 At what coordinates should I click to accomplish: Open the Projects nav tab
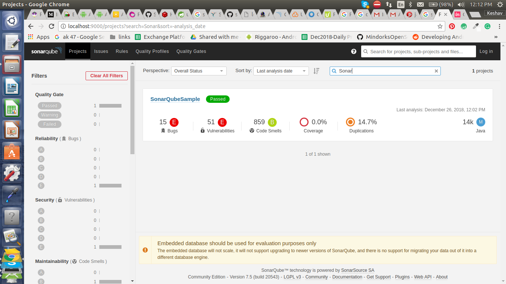78,51
